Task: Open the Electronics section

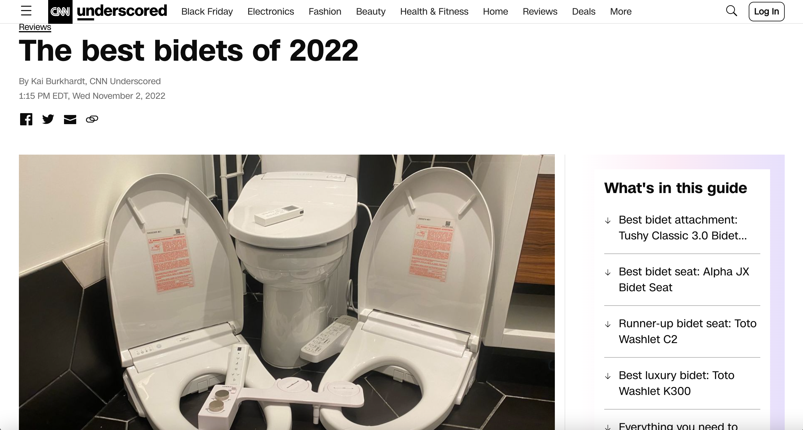Action: pos(271,12)
